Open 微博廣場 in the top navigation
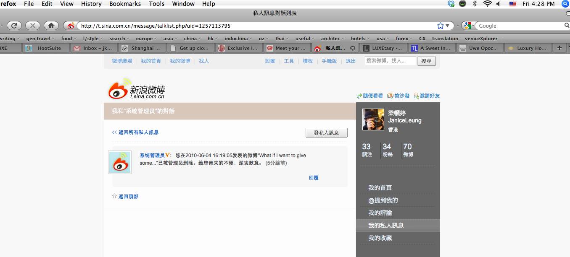570x257 pixels. click(122, 61)
